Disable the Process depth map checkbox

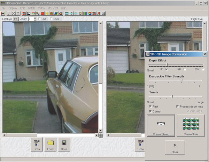click(177, 106)
